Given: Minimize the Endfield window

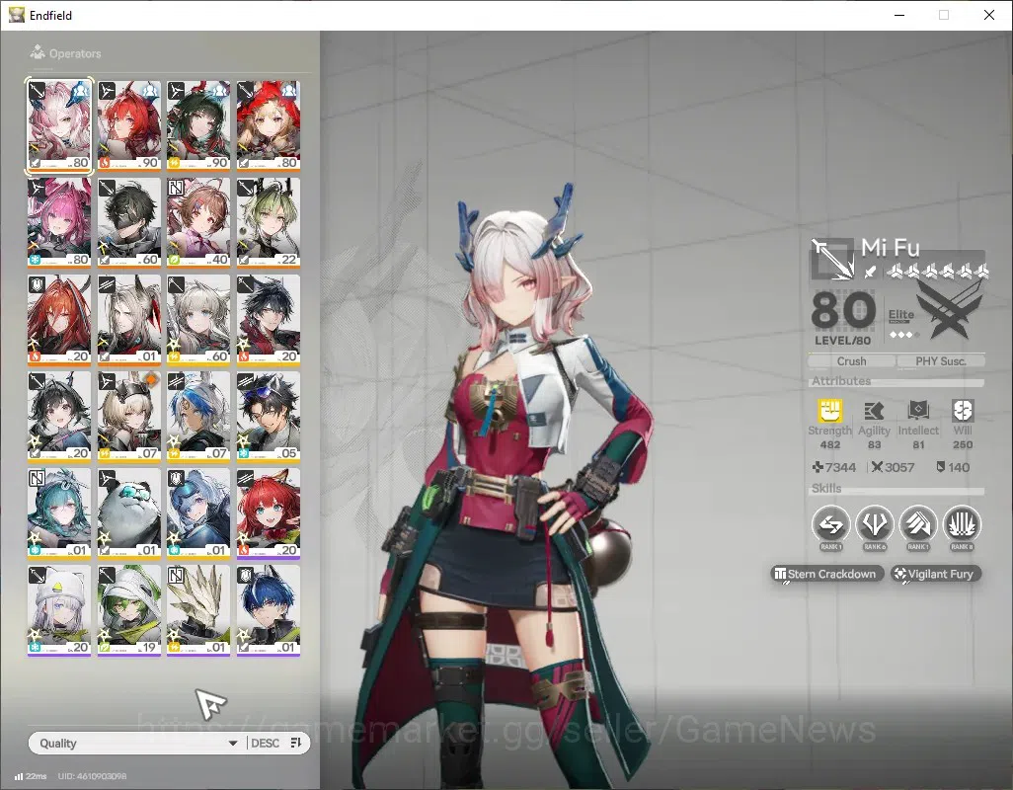Looking at the screenshot, I should click(x=899, y=15).
